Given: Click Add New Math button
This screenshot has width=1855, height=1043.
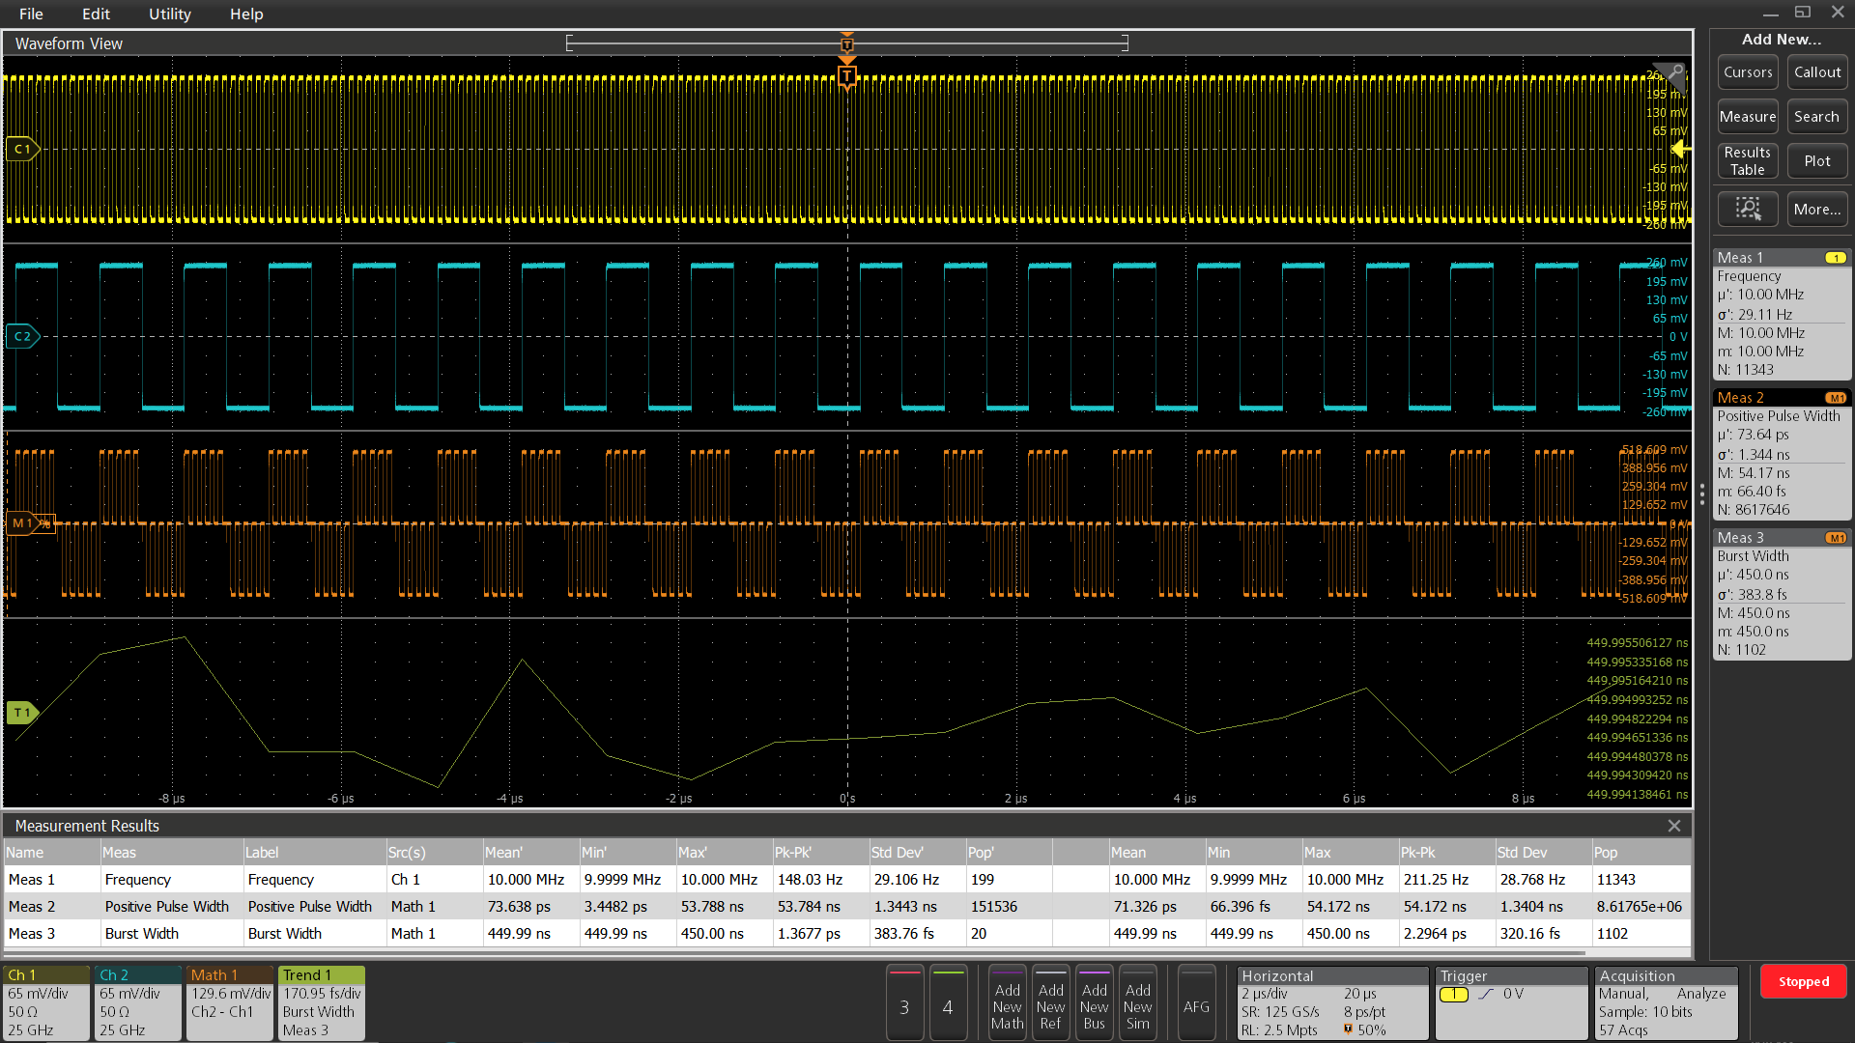Looking at the screenshot, I should click(x=1007, y=1003).
